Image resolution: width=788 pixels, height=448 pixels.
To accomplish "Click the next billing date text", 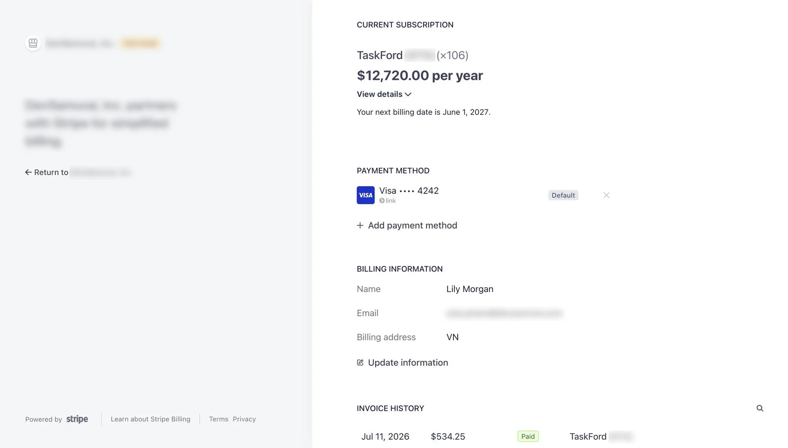I will pyautogui.click(x=424, y=112).
